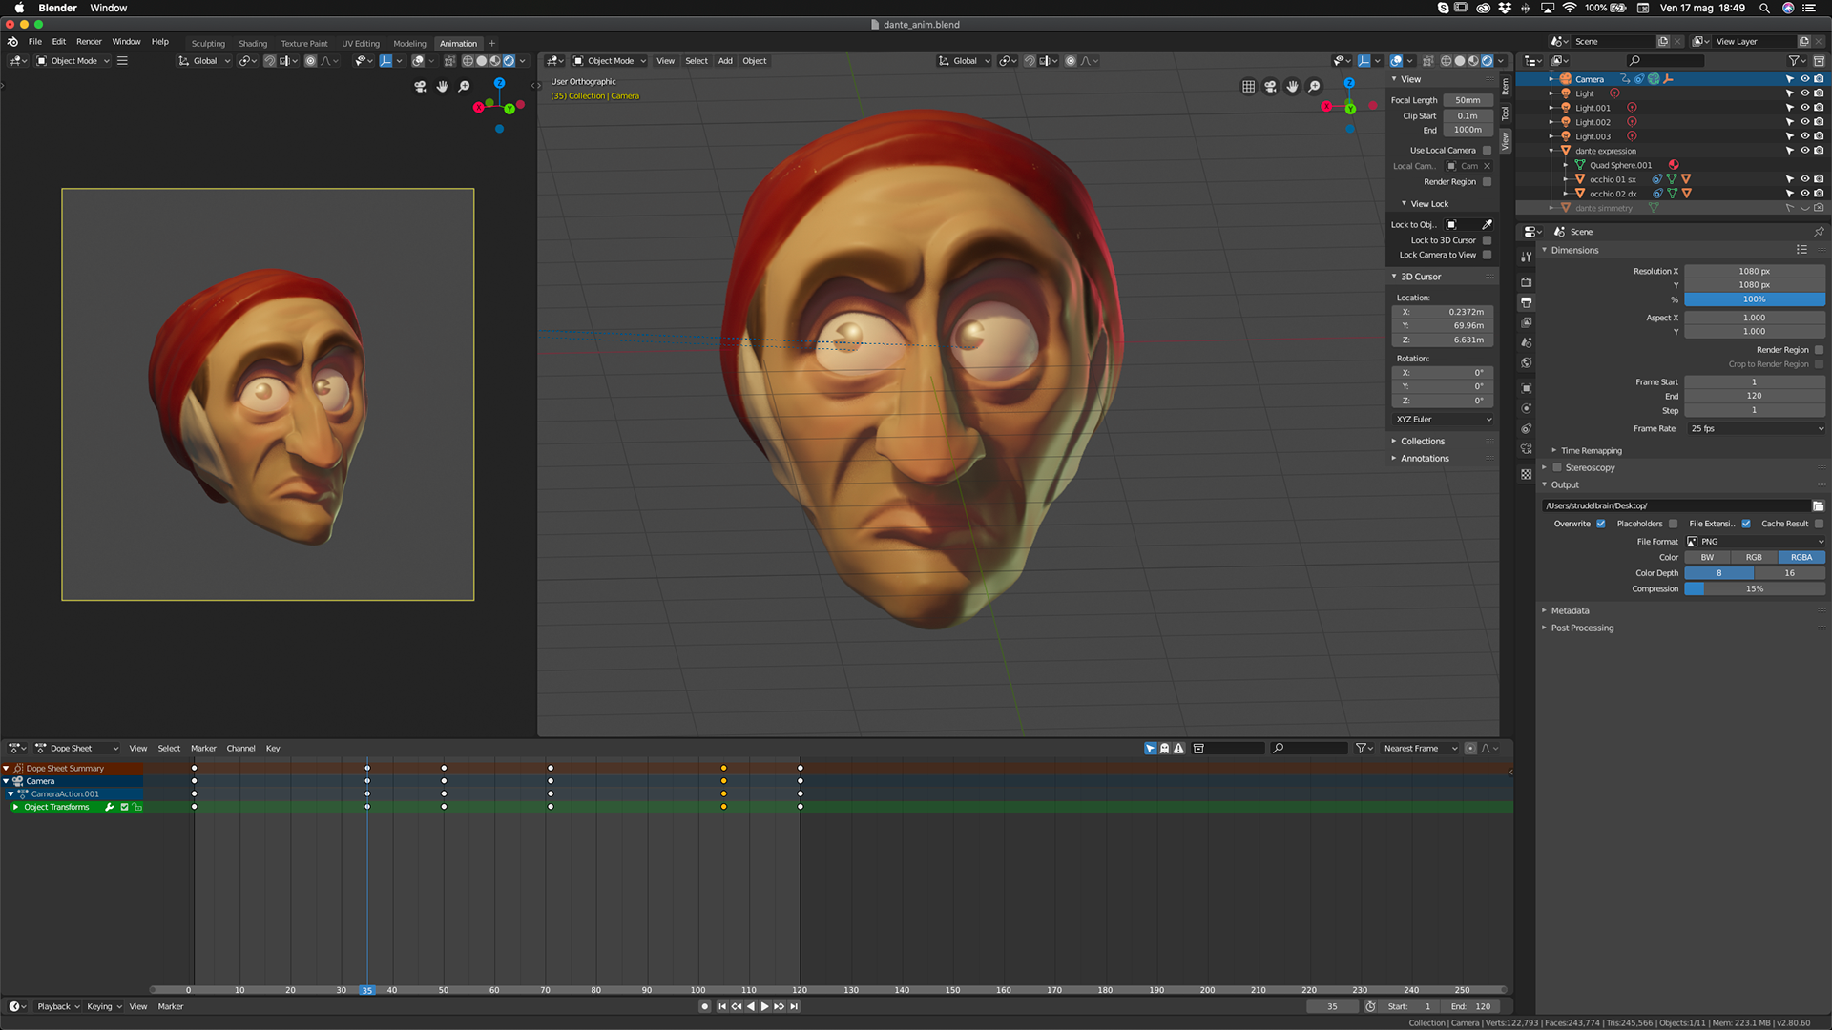Enable Cache Result checkbox
This screenshot has width=1832, height=1030.
click(1819, 524)
